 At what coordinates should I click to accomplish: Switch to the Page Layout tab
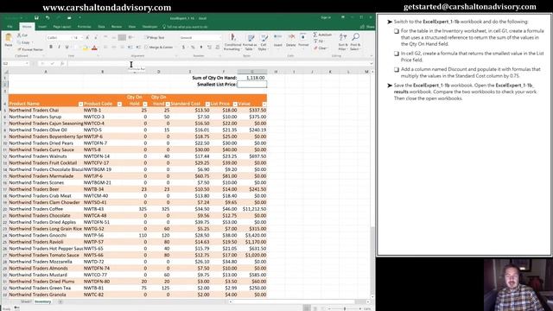pos(61,27)
